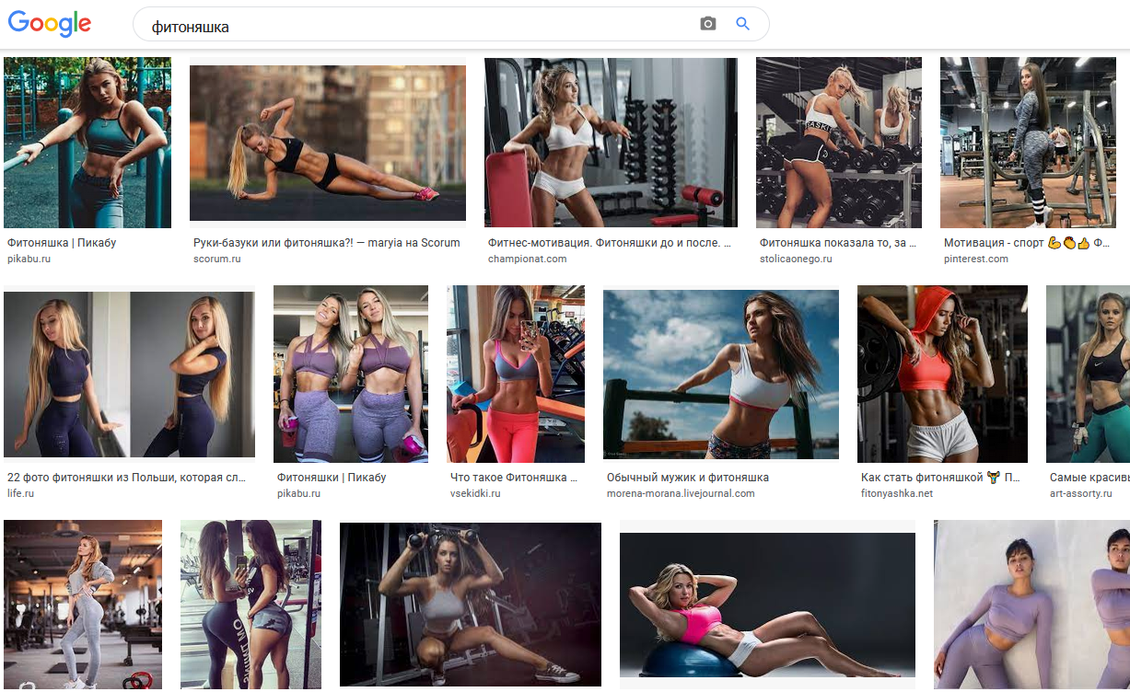Click the magnifying glass search button
Viewport: 1130px width, 692px height.
point(743,24)
